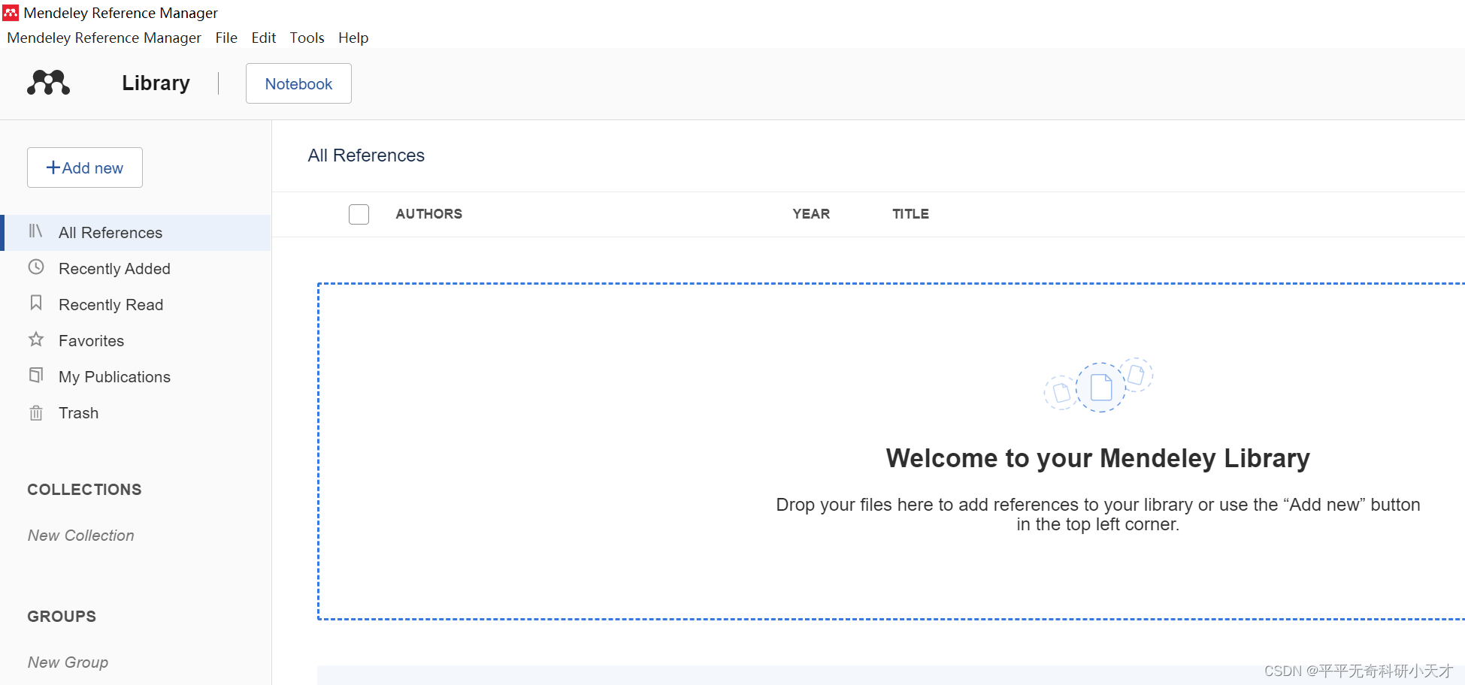
Task: Sort by TITLE column header
Action: click(910, 214)
